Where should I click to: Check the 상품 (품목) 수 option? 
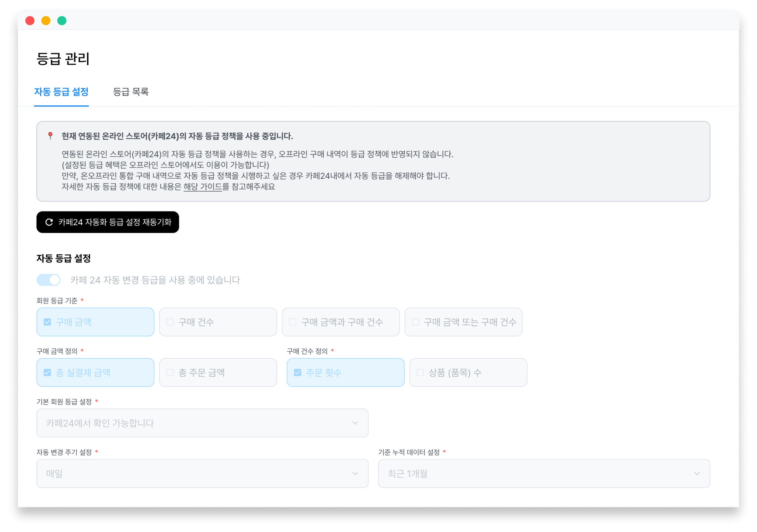click(x=468, y=372)
